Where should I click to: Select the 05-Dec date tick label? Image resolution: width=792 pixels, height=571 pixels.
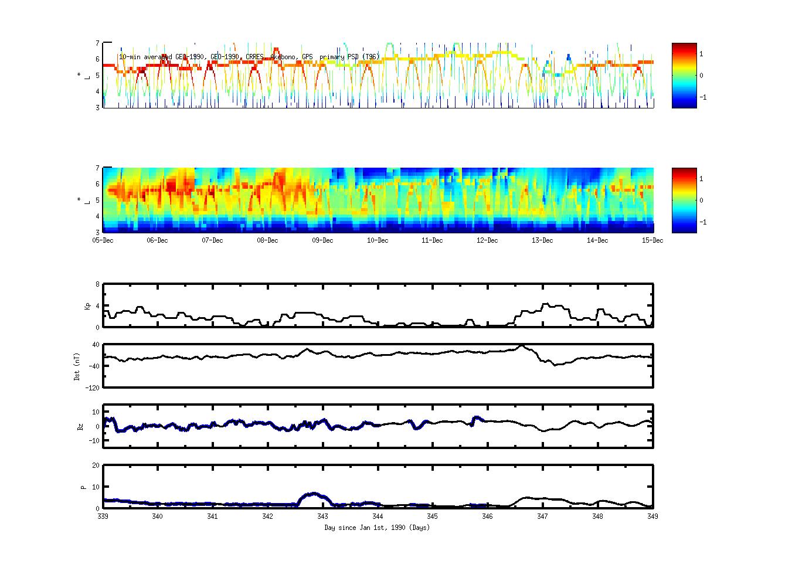103,240
